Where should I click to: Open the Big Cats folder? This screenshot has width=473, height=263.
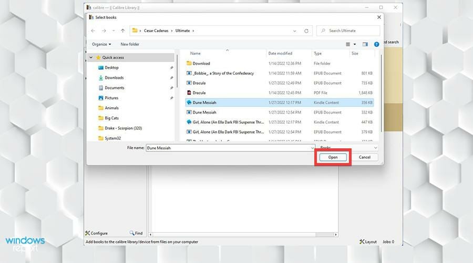click(x=111, y=118)
